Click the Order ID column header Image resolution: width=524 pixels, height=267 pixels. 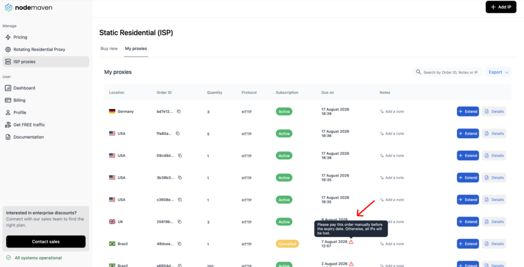click(x=164, y=93)
